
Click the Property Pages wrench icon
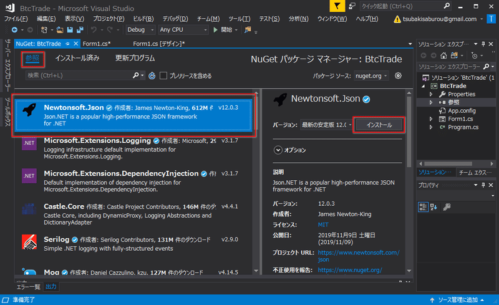pos(447,207)
